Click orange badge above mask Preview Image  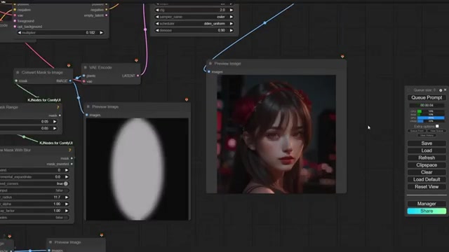click(x=187, y=99)
